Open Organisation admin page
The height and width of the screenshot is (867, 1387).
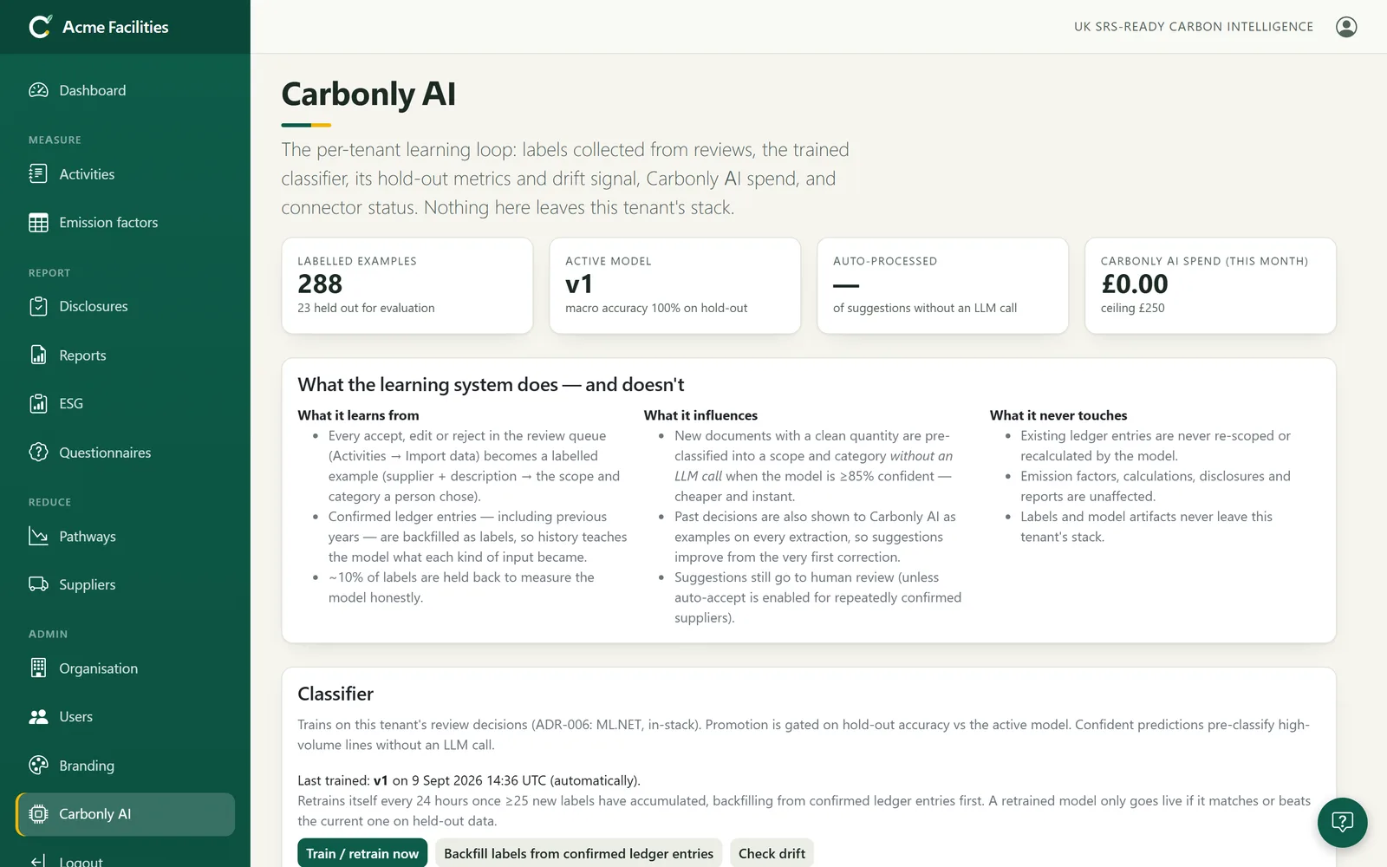(125, 668)
